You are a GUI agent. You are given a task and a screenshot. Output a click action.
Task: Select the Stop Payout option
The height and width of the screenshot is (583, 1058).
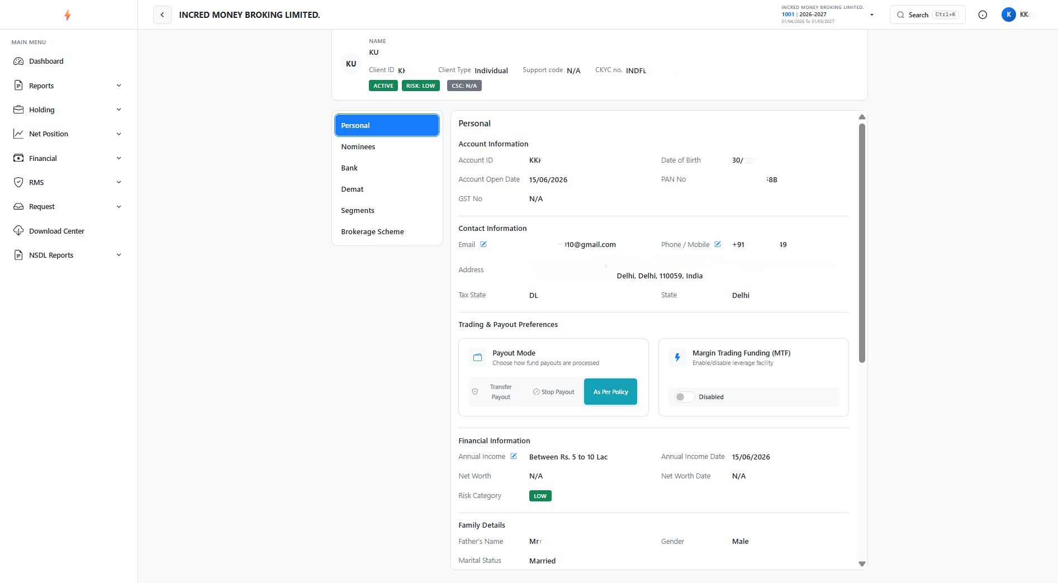(553, 392)
